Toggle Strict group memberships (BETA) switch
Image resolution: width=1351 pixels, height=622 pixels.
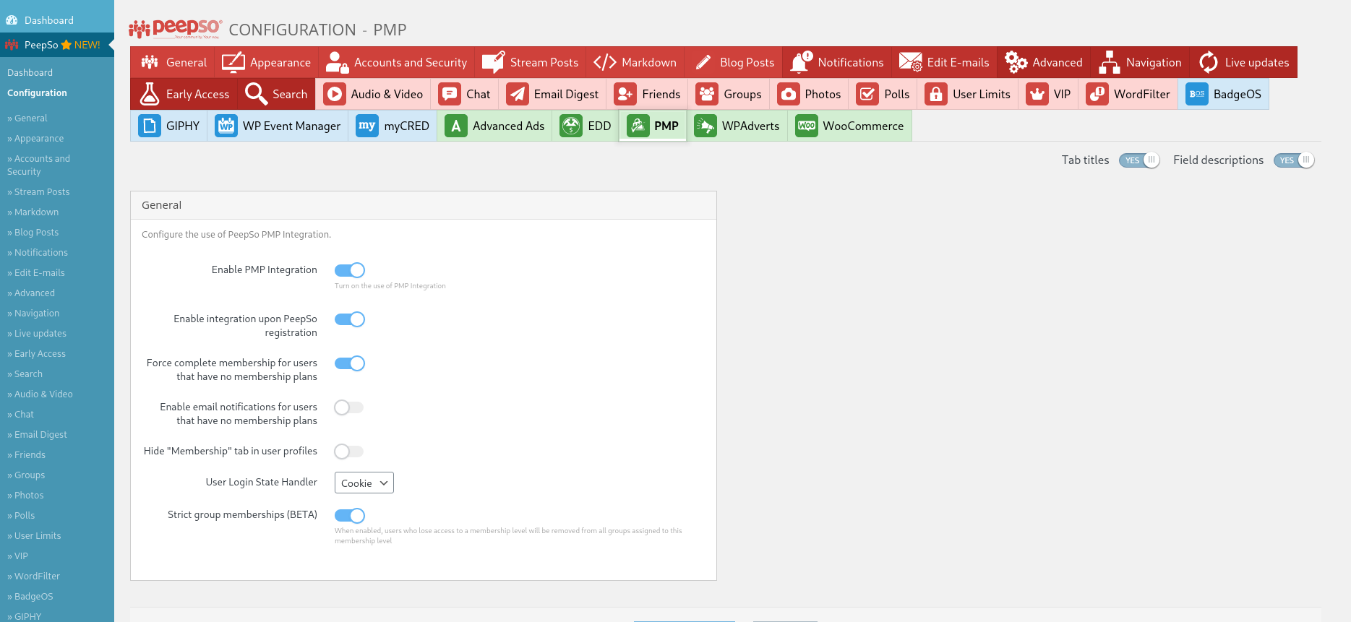(350, 516)
